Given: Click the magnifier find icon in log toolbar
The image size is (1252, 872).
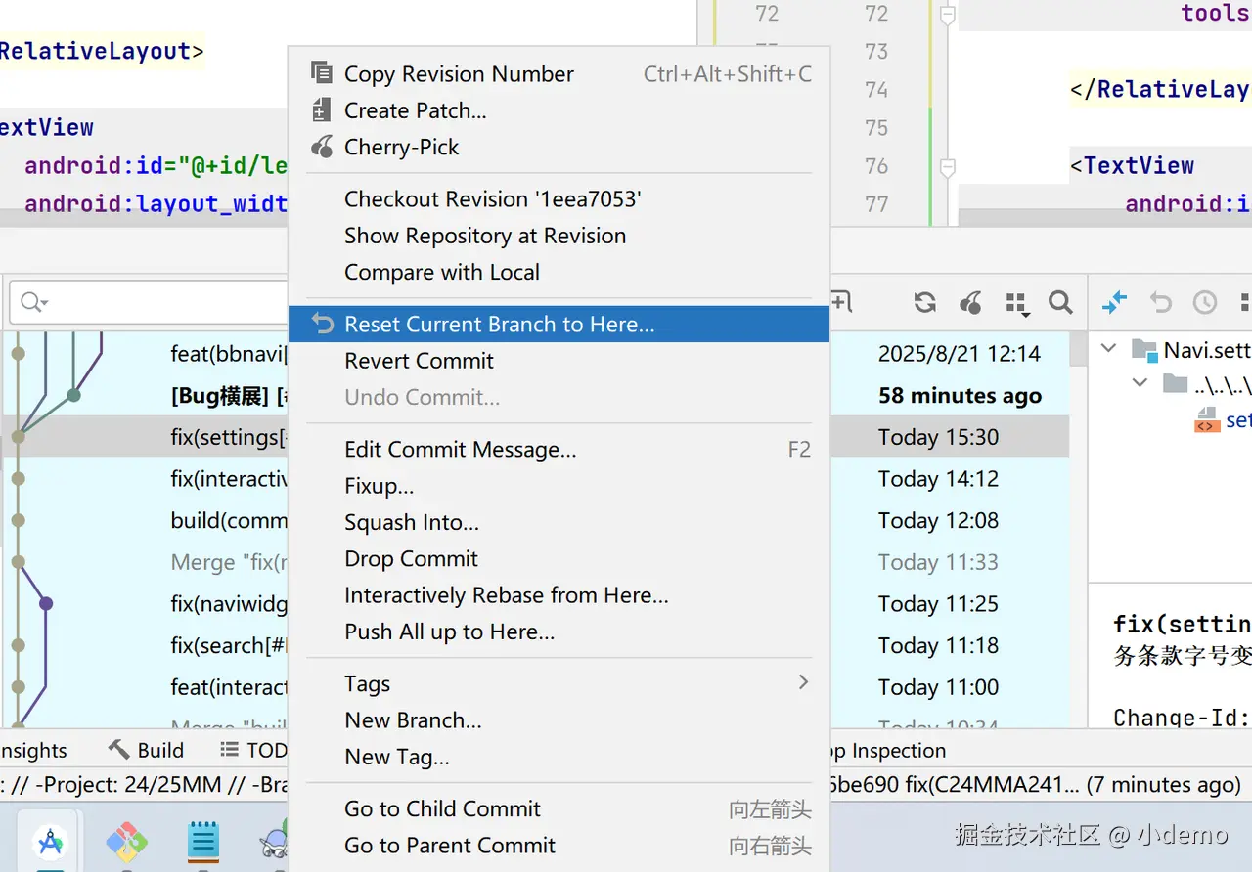Looking at the screenshot, I should [x=1060, y=303].
